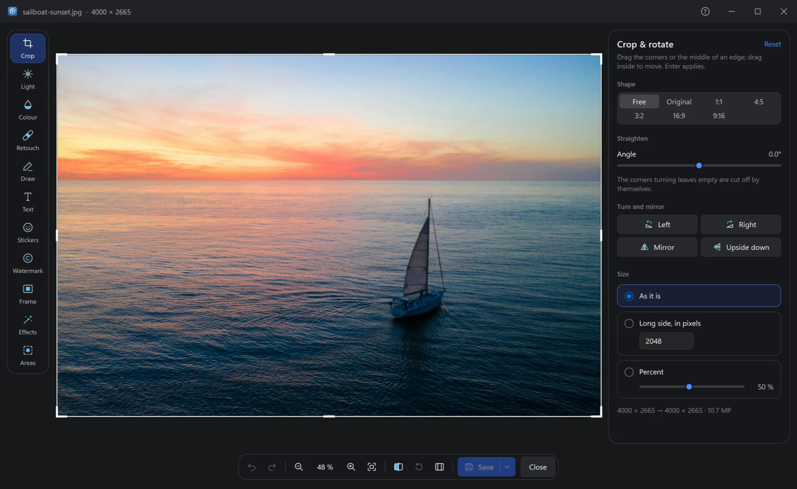Expand the Save options dropdown arrow
Screen dimensions: 797x489
tap(507, 467)
